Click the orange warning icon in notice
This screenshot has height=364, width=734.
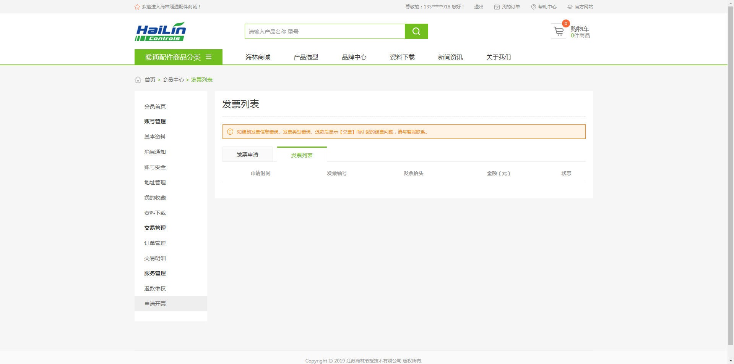tap(230, 132)
